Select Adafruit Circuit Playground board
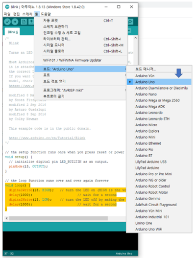The width and height of the screenshot is (196, 258). pos(159,205)
